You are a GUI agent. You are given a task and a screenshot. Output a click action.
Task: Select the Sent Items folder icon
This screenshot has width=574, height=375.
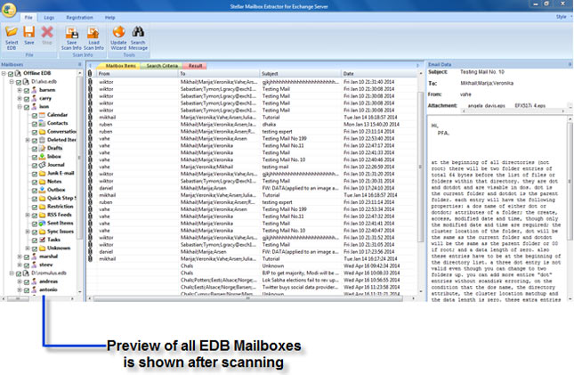click(43, 224)
